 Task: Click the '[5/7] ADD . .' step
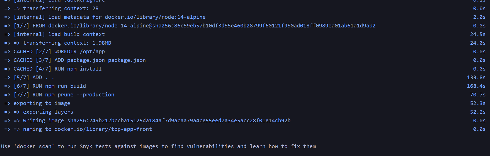(34, 77)
